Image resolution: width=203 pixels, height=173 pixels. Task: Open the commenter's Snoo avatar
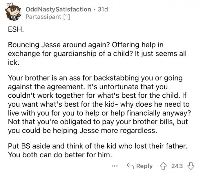tap(13, 12)
